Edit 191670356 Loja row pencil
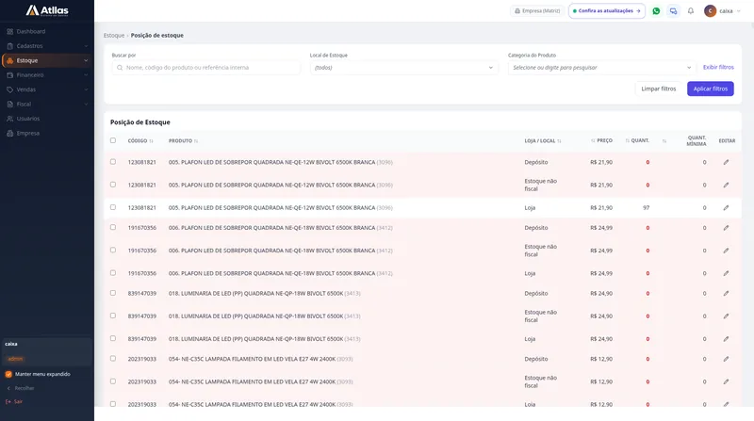 point(726,273)
